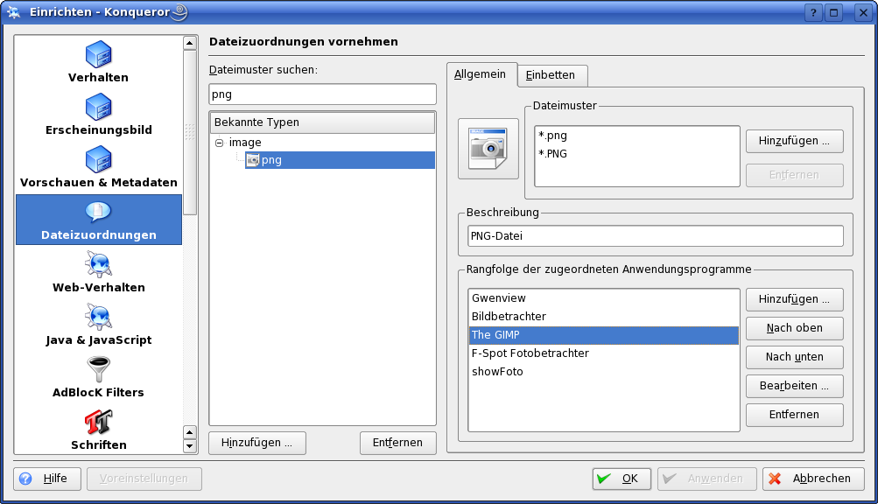Click Bearbeiten for the selected application

(793, 386)
